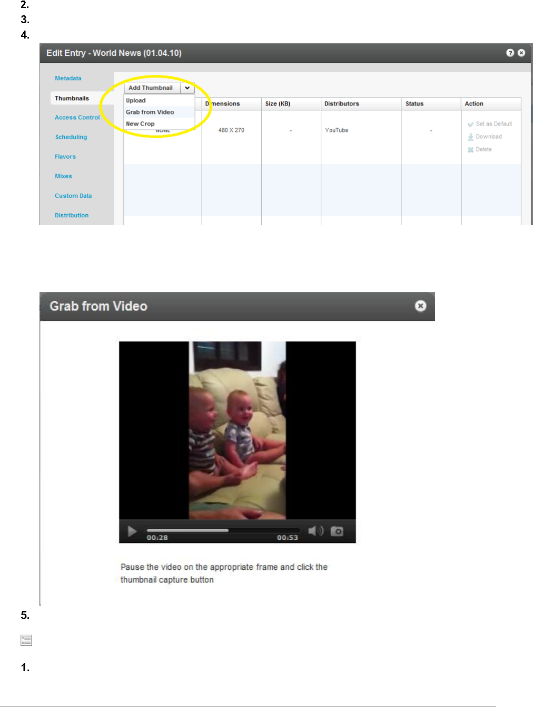Switch to Access Control tab
533x707 pixels.
point(77,118)
